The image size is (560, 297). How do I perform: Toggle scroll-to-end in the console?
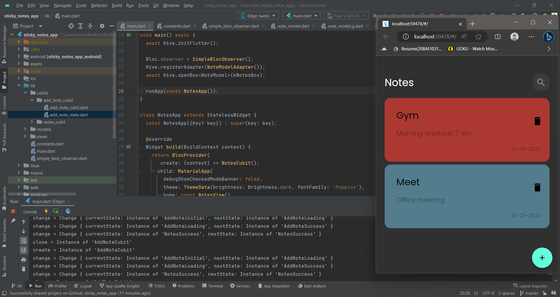tap(24, 250)
